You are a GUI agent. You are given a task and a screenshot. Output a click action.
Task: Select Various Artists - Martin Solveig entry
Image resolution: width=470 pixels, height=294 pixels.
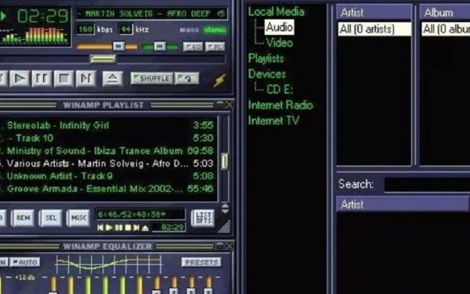click(x=107, y=164)
